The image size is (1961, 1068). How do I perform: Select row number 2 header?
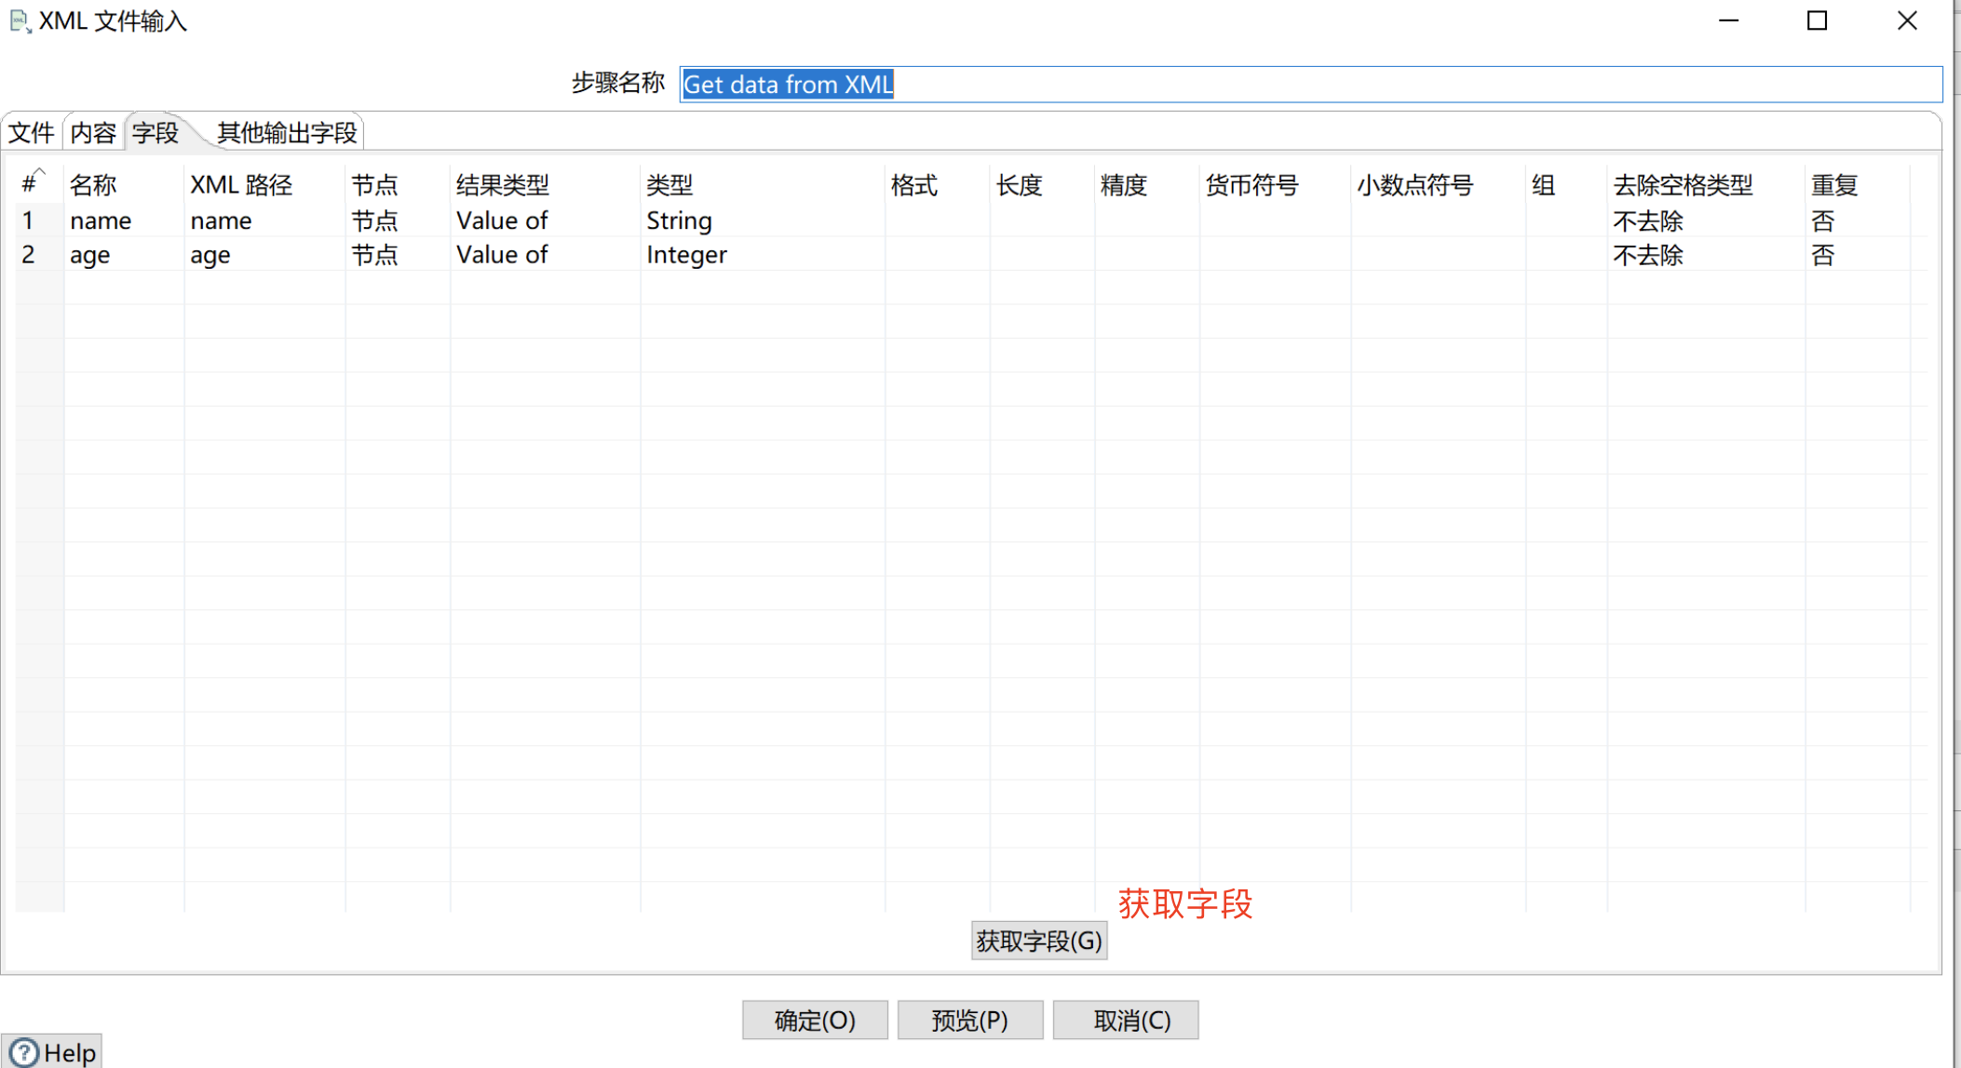[x=29, y=255]
